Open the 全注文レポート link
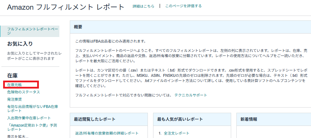The image size is (311, 138). pyautogui.click(x=177, y=133)
